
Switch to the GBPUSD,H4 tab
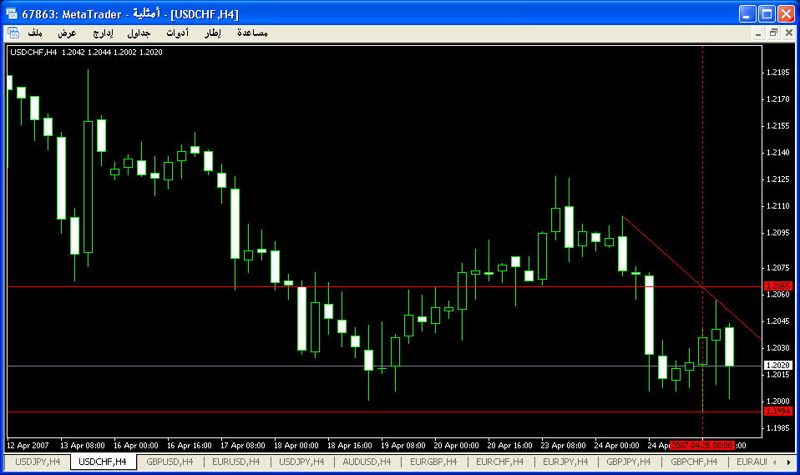click(170, 462)
